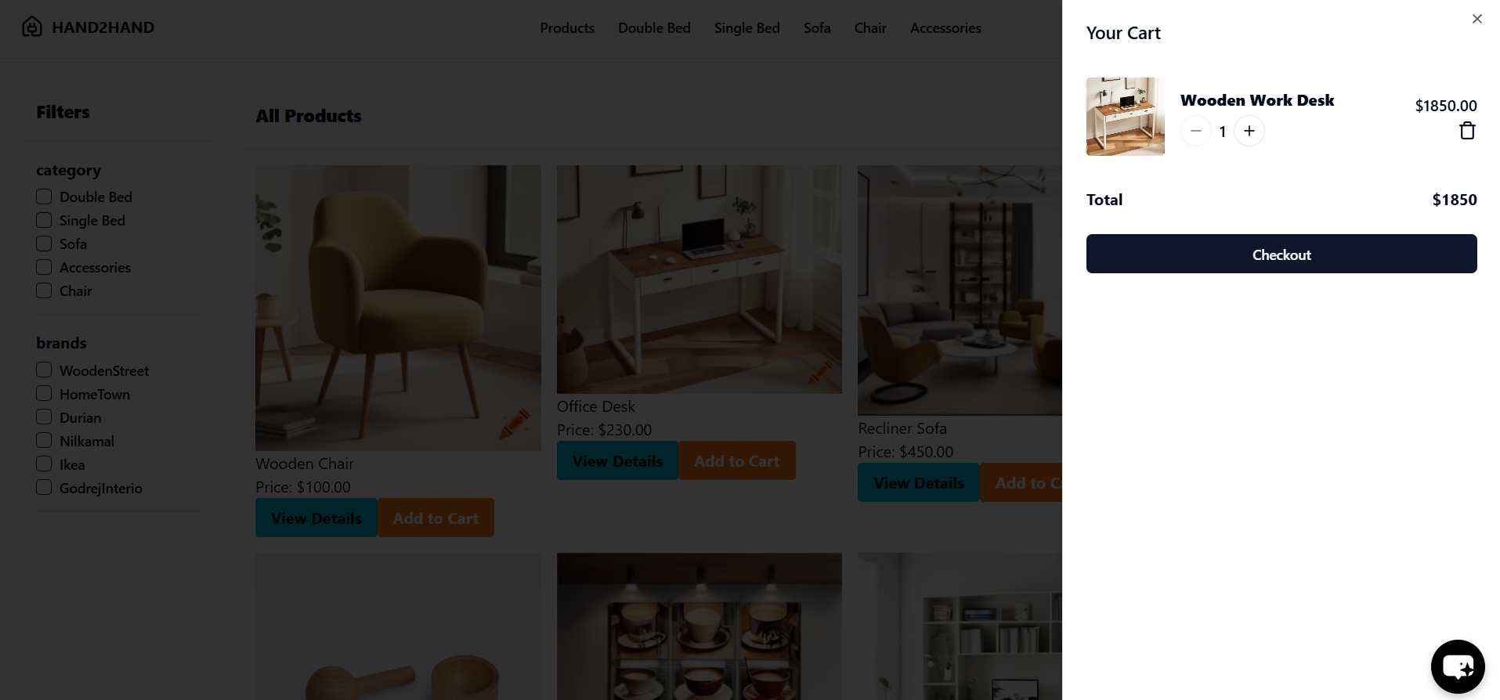Viewport: 1500px width, 700px height.
Task: Toggle the Nilkamal brand checkbox
Action: click(x=44, y=441)
